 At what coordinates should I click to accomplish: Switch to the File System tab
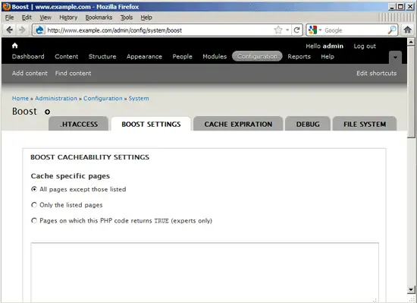pyautogui.click(x=365, y=124)
